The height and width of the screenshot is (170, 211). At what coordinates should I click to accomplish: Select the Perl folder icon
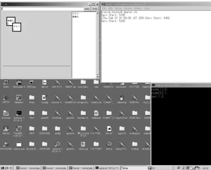tap(32, 115)
